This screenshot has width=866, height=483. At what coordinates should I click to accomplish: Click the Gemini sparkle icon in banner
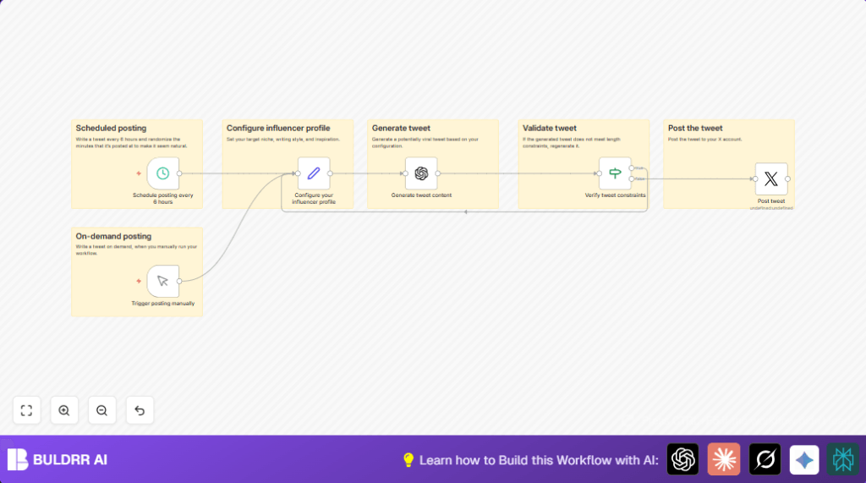pos(804,459)
